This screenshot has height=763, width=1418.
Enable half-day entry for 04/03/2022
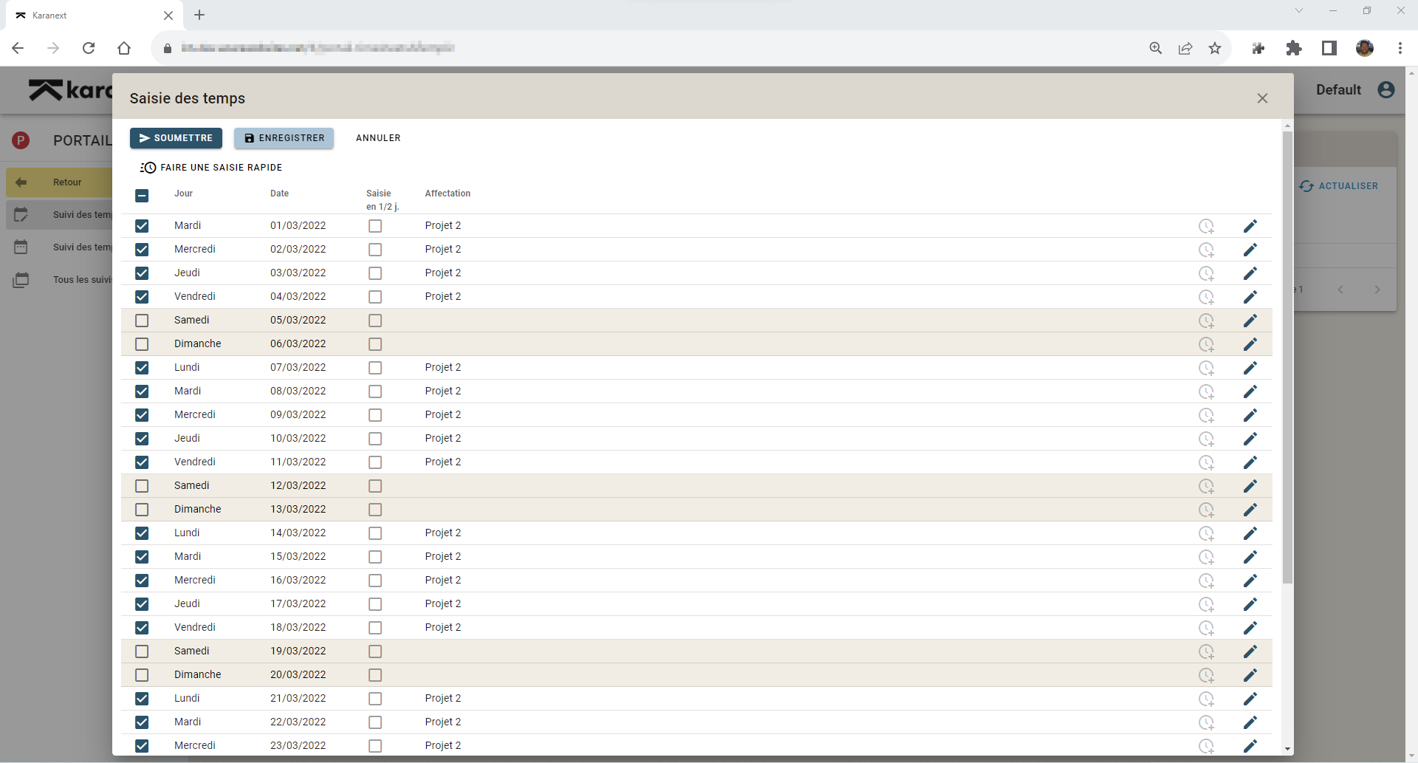click(375, 297)
